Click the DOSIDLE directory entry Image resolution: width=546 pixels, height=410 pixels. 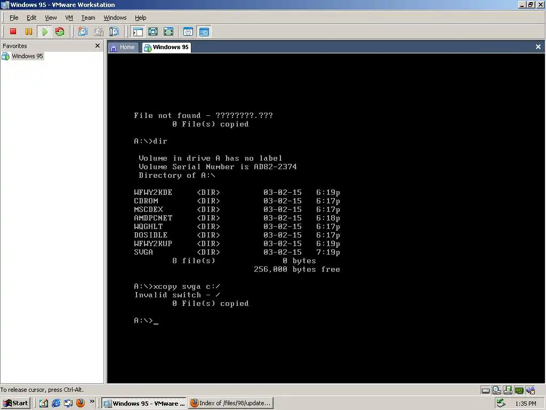tap(237, 235)
